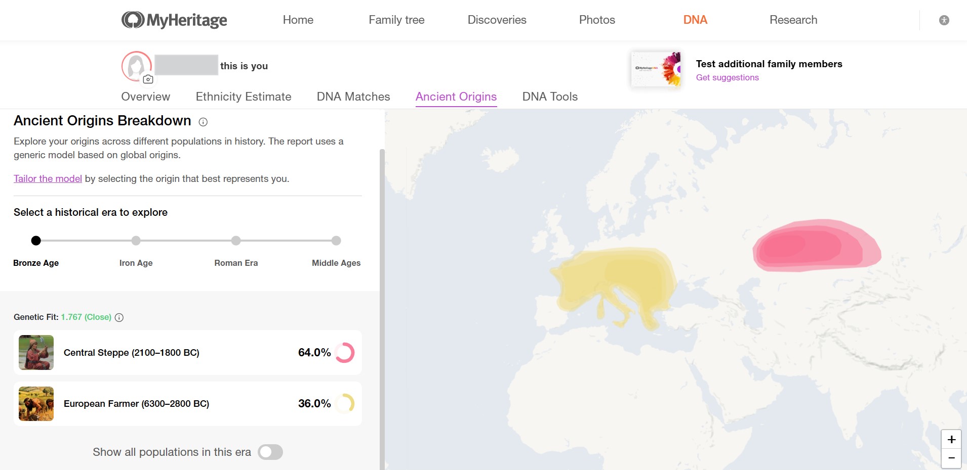967x470 pixels.
Task: Click the Tailor the model link
Action: [x=48, y=178]
